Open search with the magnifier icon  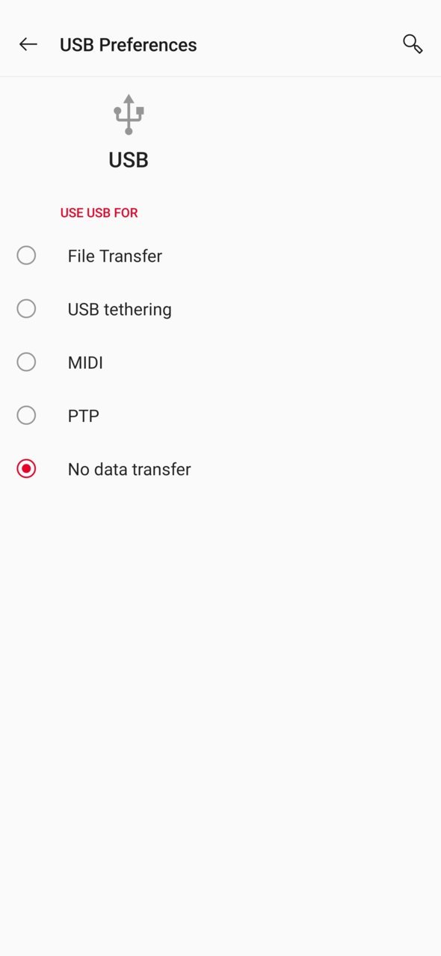pos(413,44)
